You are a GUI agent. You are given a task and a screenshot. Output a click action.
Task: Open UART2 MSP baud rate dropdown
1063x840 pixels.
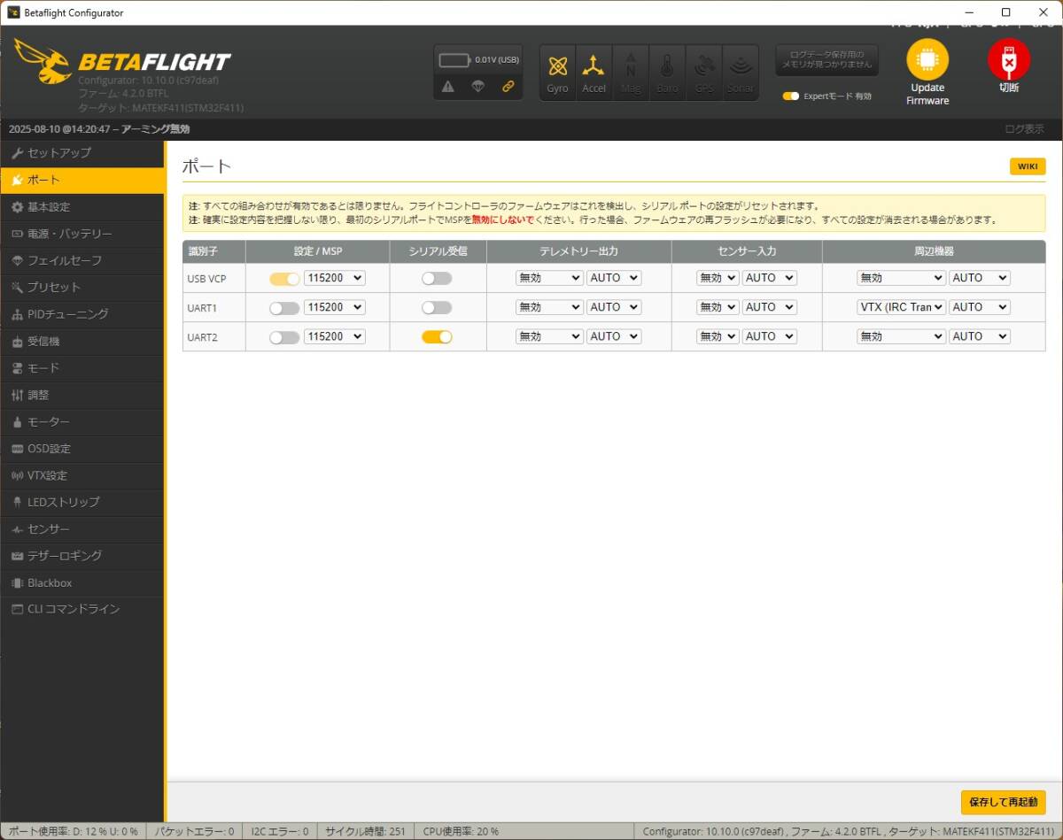click(334, 336)
